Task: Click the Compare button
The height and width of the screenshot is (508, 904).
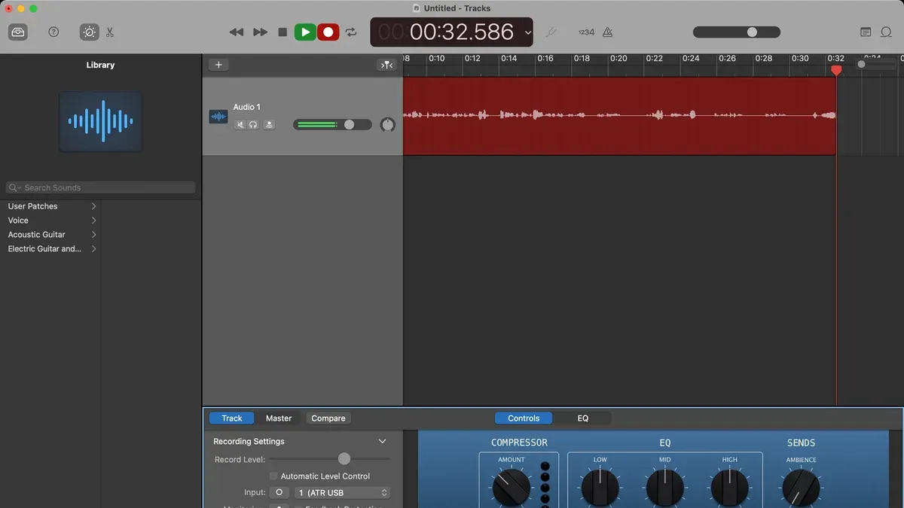Action: click(x=328, y=418)
